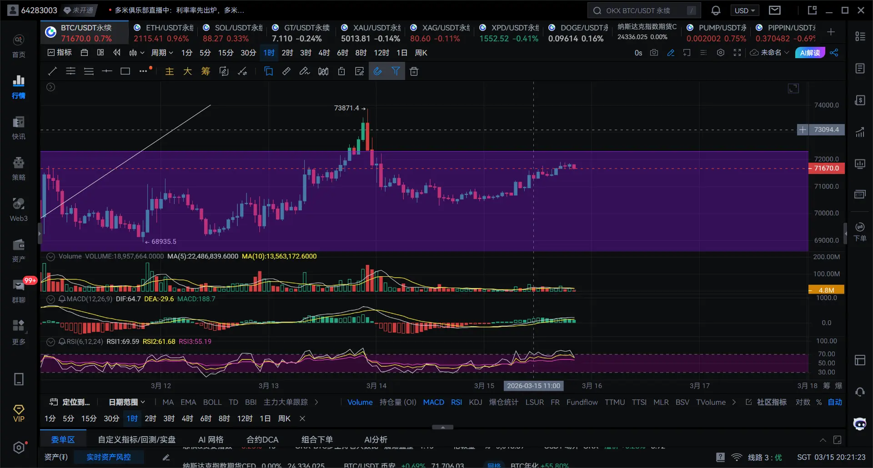
Task: Click the replay rewind icon
Action: click(117, 53)
